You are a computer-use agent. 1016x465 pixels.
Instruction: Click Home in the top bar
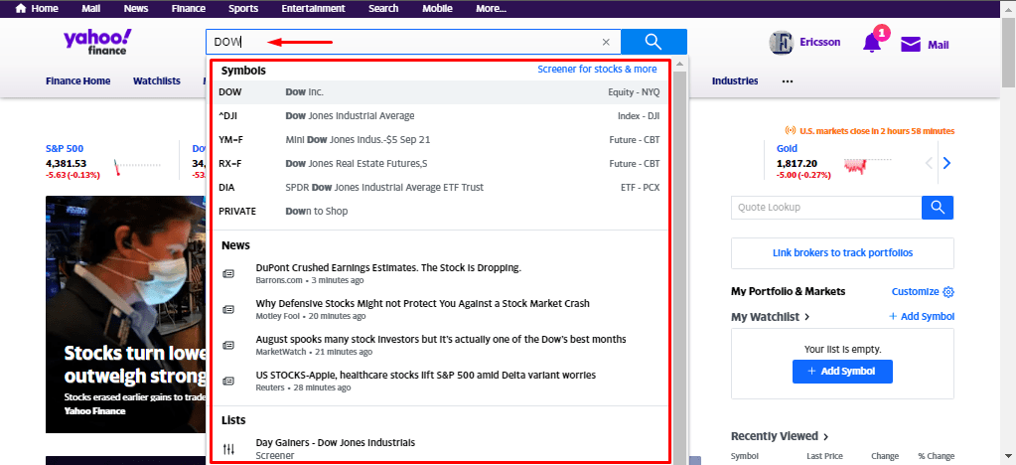[45, 8]
